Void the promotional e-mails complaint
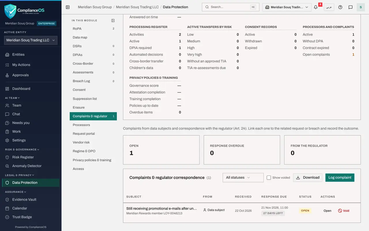369x231 pixels. click(x=344, y=211)
